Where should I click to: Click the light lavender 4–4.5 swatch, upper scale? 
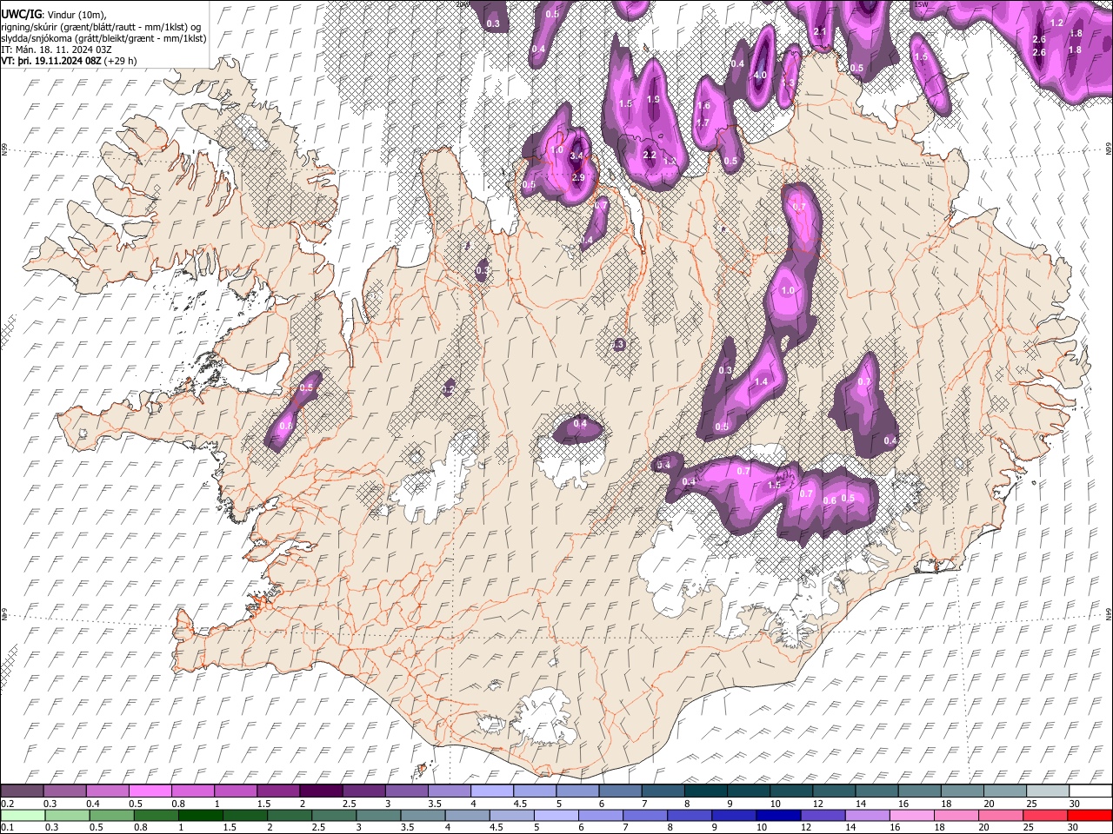[x=492, y=791]
